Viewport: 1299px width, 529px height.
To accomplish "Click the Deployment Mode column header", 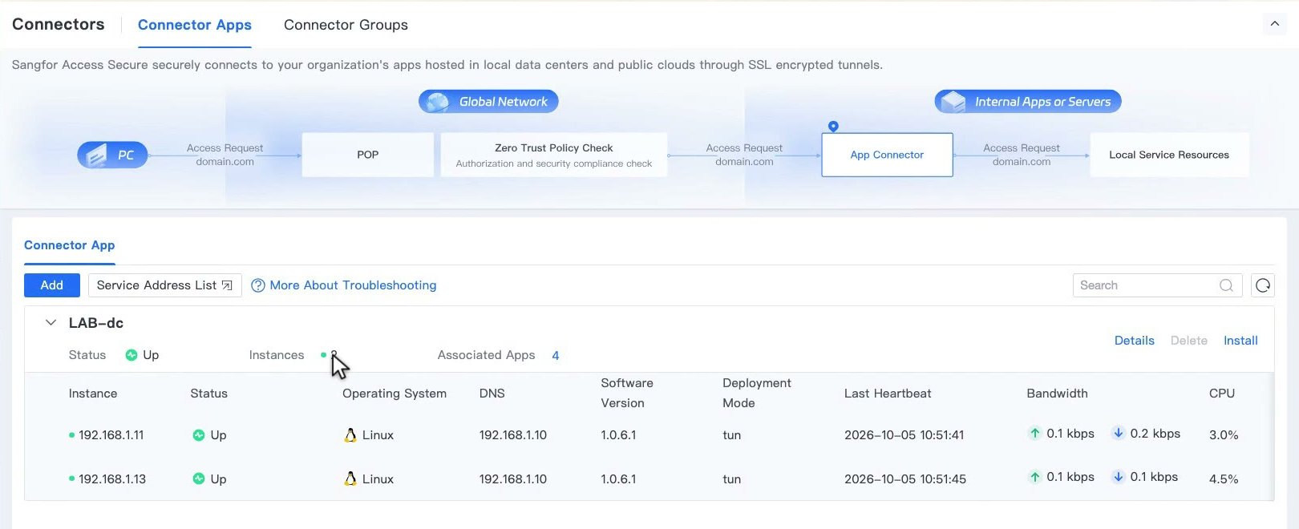I will [x=756, y=393].
